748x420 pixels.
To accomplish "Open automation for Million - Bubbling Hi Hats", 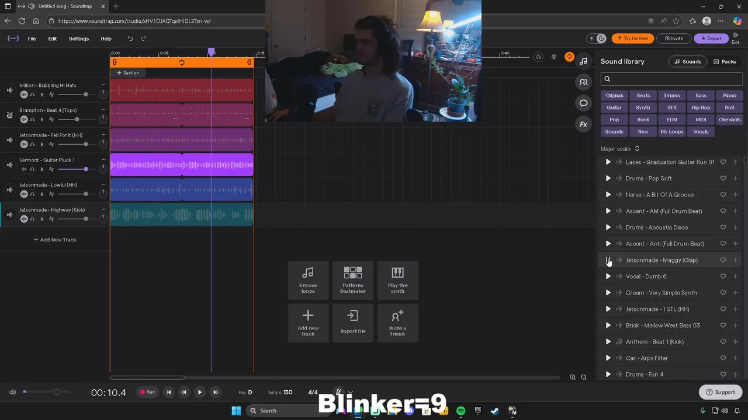I will click(x=51, y=94).
